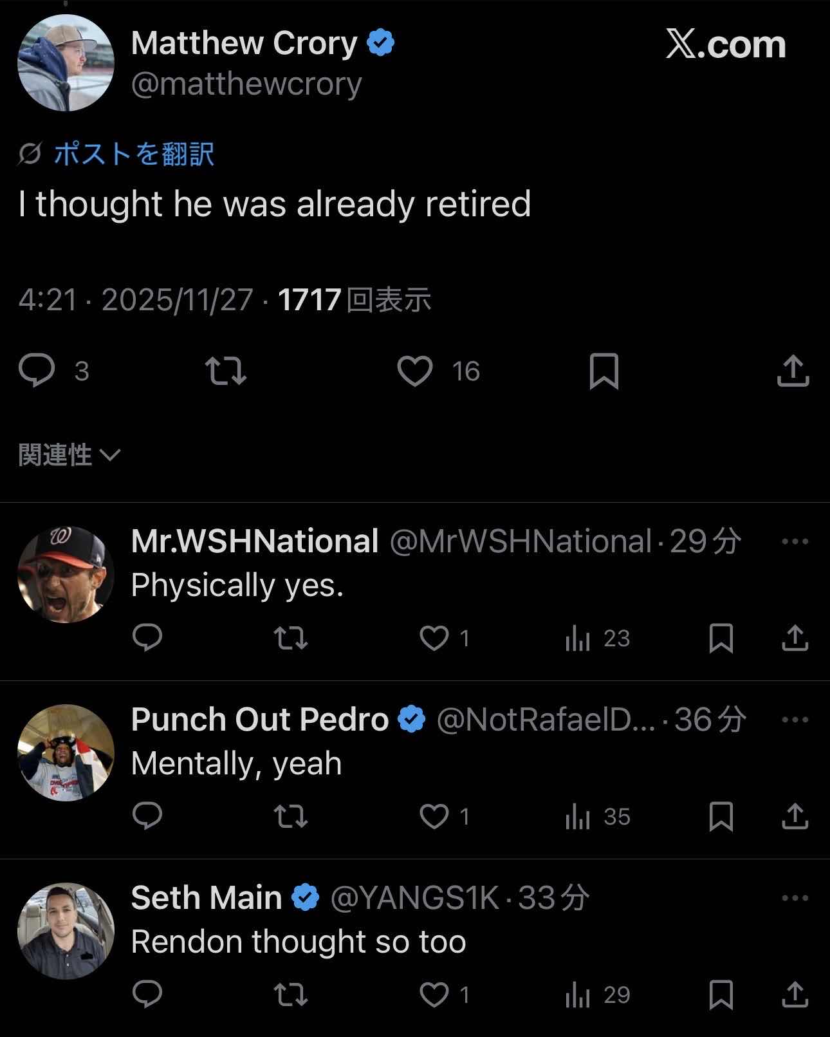Repost Matthew Crory's main post
This screenshot has height=1037, width=830.
click(225, 371)
